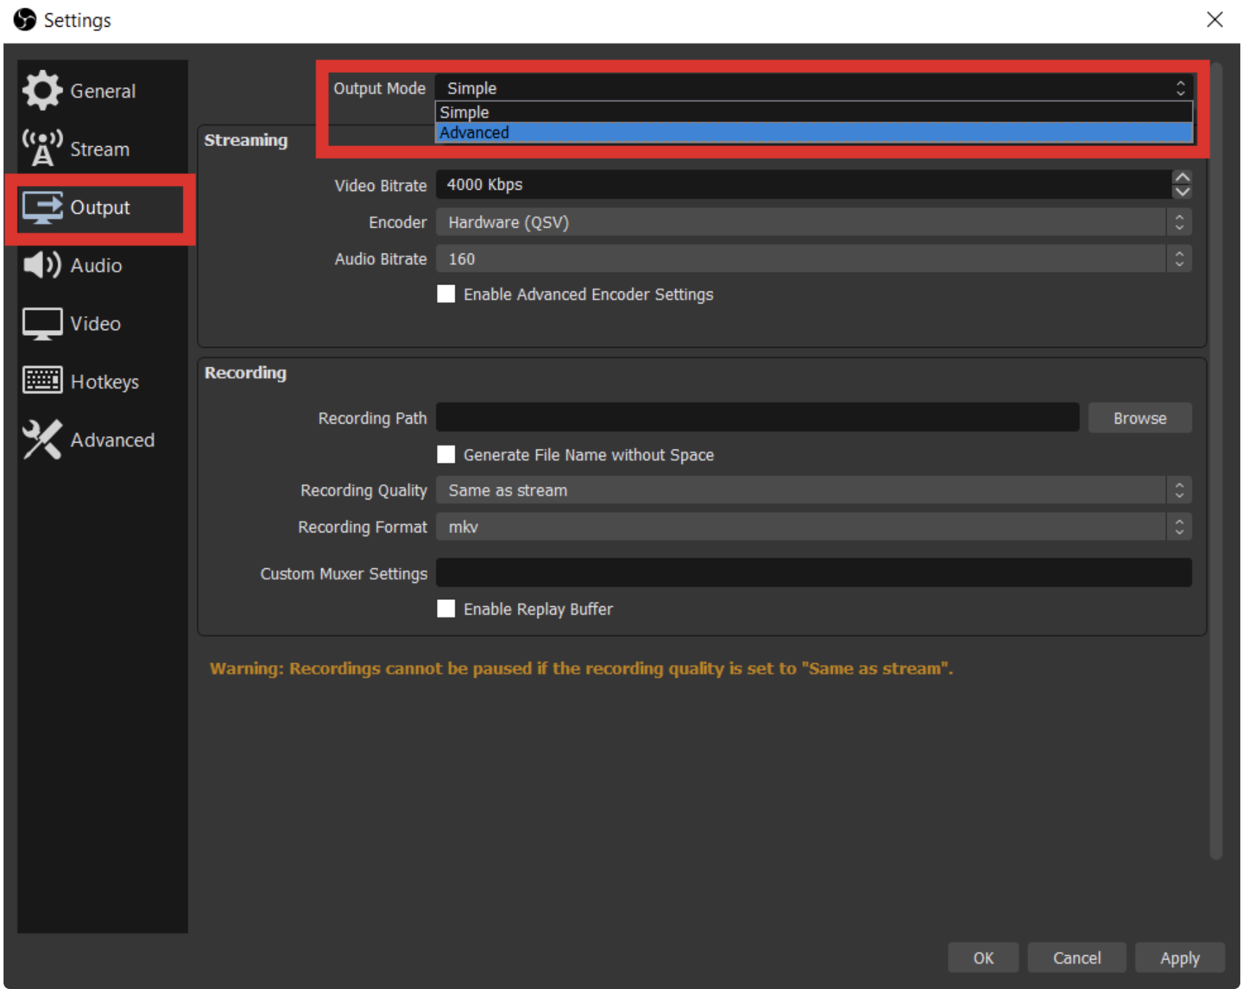Click the OK button
This screenshot has height=989, width=1241.
983,958
